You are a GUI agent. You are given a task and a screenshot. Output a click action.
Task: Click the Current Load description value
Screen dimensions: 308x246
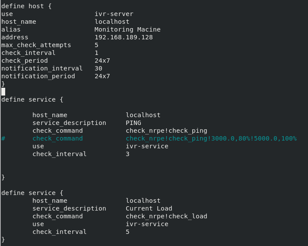pyautogui.click(x=149, y=208)
